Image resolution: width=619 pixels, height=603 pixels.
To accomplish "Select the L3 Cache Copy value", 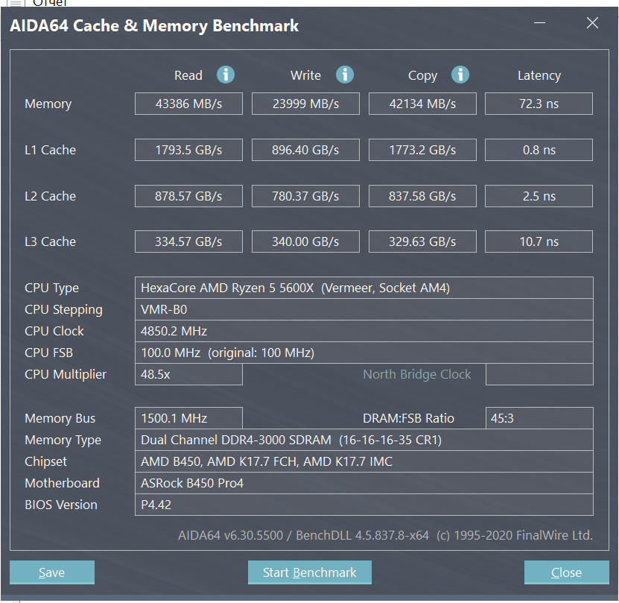I will [422, 241].
